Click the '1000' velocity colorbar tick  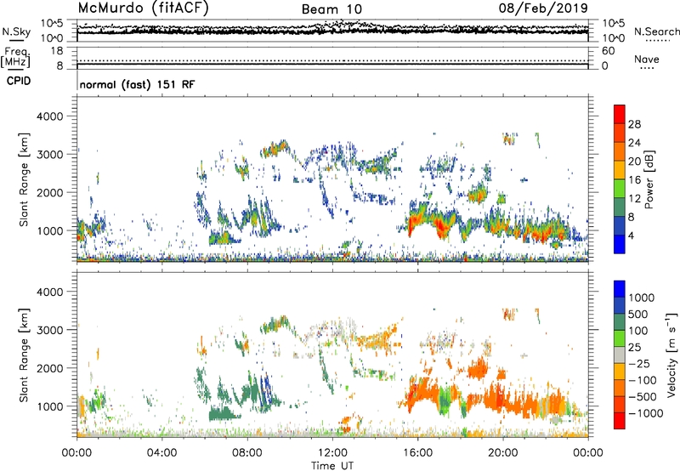642,298
